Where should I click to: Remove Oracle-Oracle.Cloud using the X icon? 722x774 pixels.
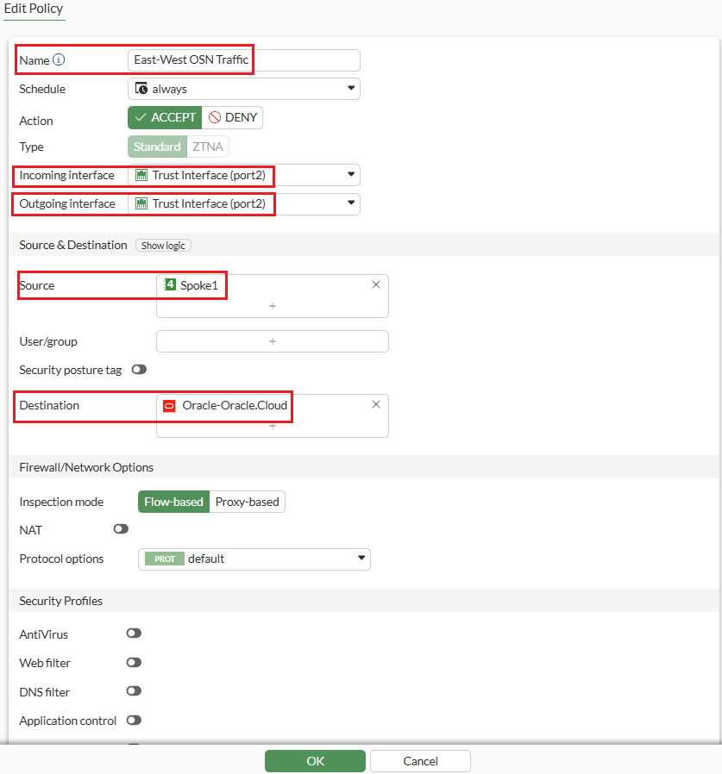coord(376,404)
